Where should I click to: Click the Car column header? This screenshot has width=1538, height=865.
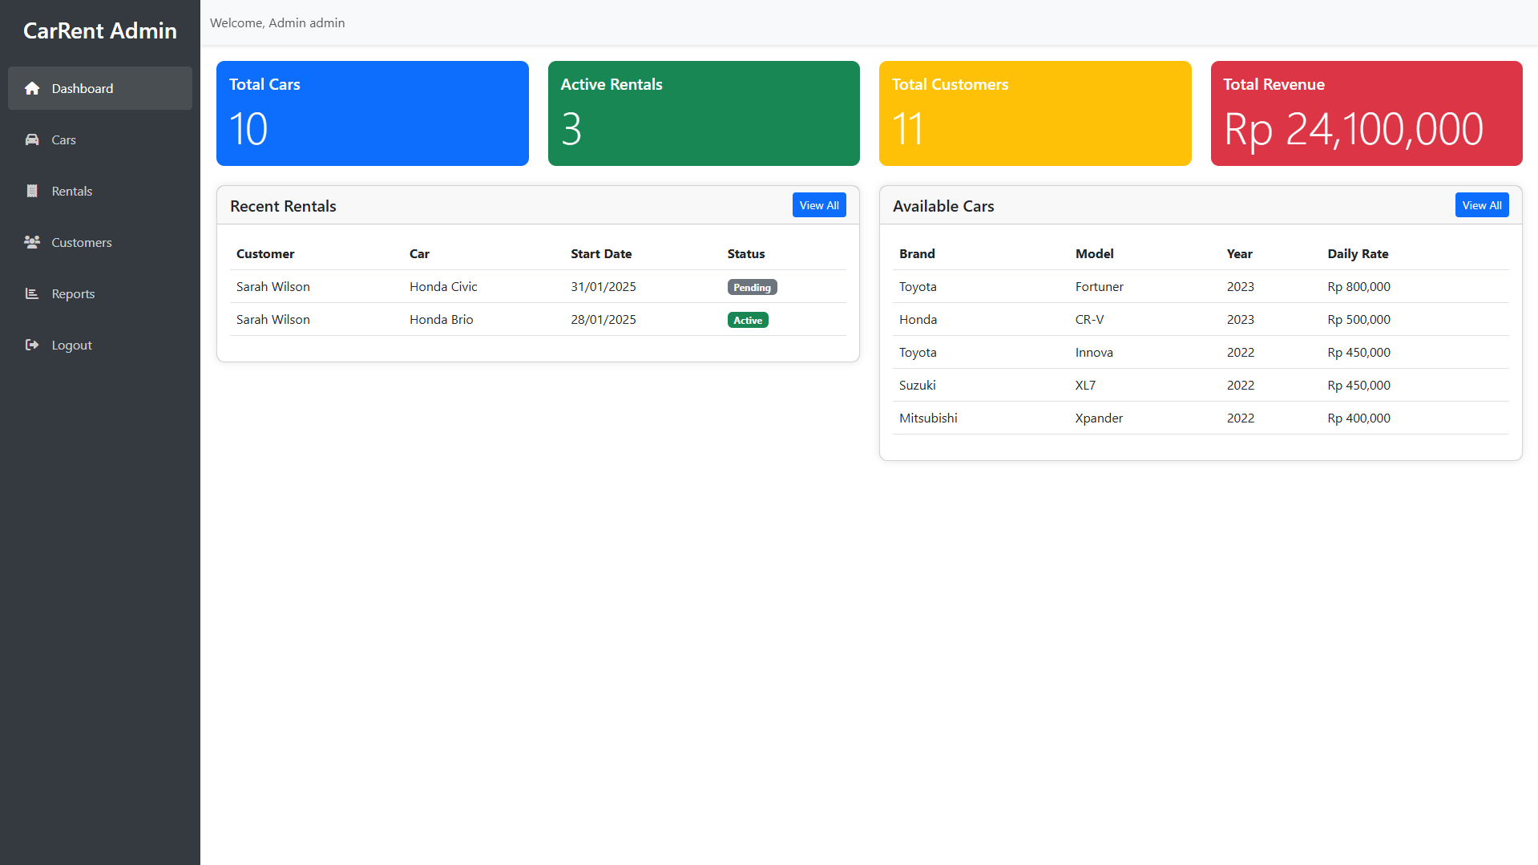(x=419, y=253)
